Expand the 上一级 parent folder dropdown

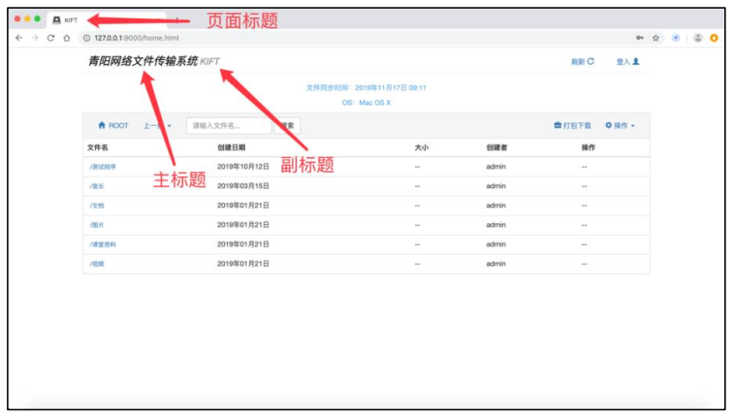157,126
